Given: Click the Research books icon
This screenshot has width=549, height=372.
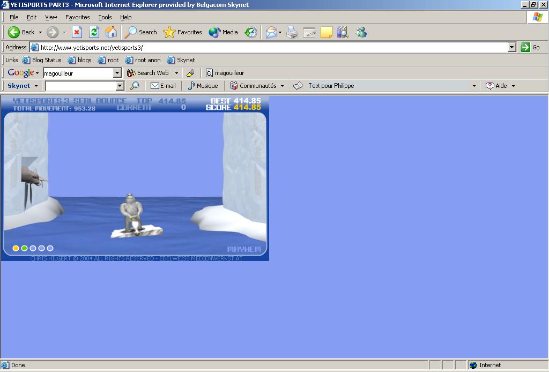Looking at the screenshot, I should coord(343,32).
